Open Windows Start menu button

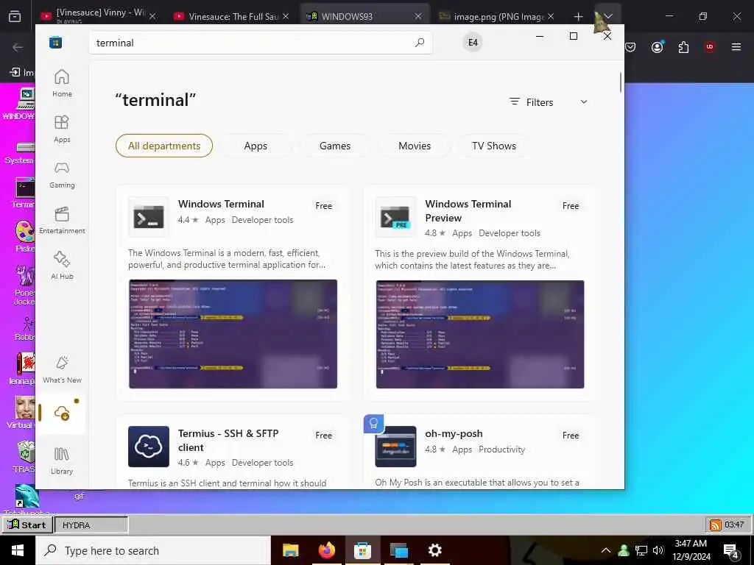pyautogui.click(x=18, y=550)
